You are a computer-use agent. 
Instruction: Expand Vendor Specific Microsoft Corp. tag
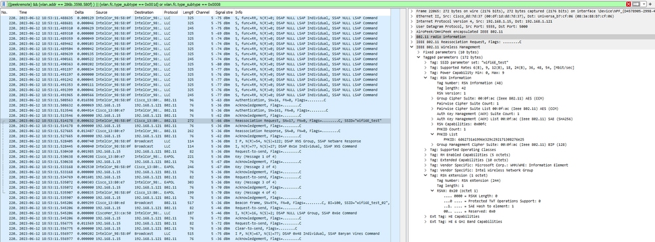pos(426,165)
